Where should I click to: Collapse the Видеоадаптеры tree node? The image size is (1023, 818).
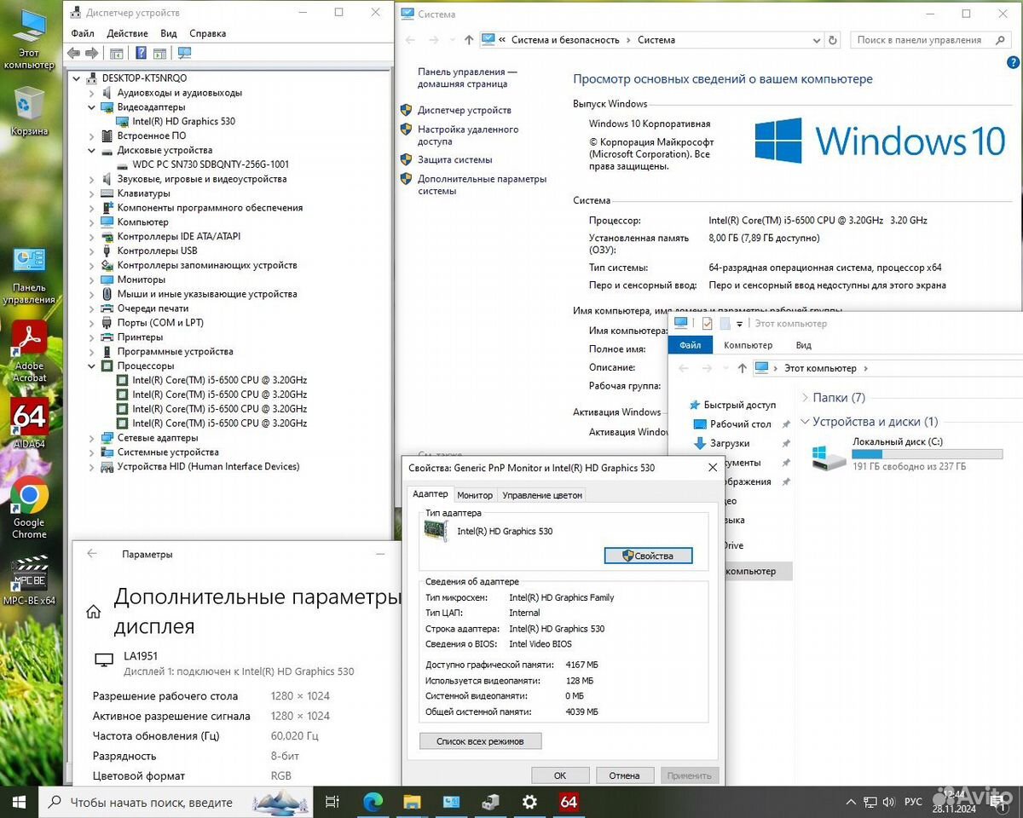pyautogui.click(x=92, y=107)
